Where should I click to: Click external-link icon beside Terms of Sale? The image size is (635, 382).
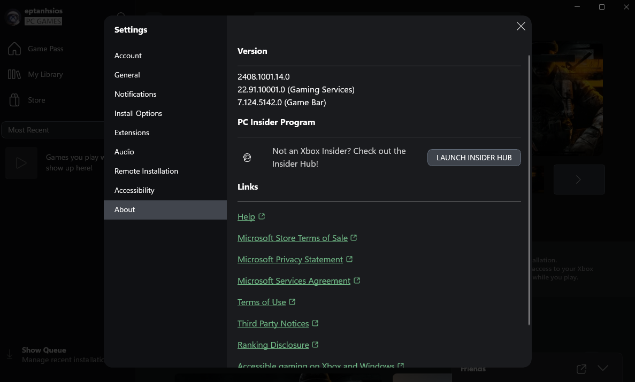354,238
